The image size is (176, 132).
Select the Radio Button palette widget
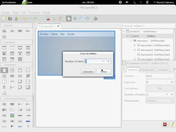tap(28, 104)
